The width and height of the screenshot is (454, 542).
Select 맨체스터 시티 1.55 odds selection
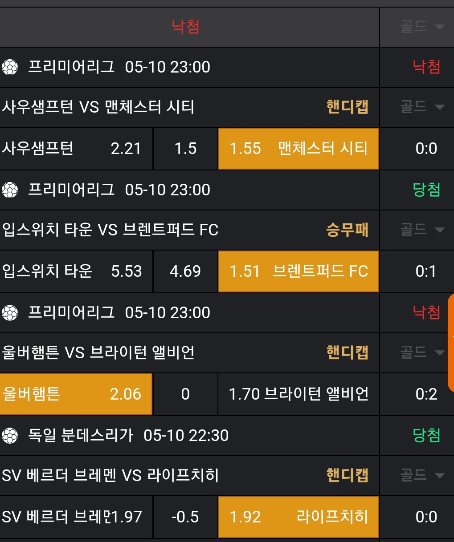click(299, 149)
